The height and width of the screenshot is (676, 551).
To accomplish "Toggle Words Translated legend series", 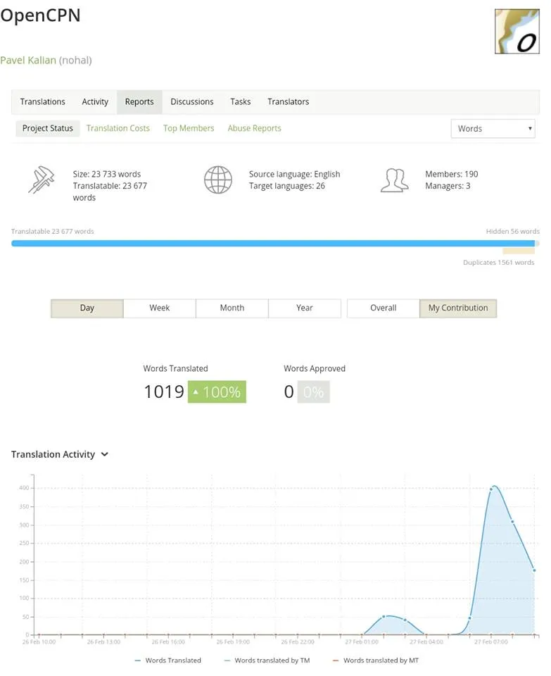I will point(168,661).
